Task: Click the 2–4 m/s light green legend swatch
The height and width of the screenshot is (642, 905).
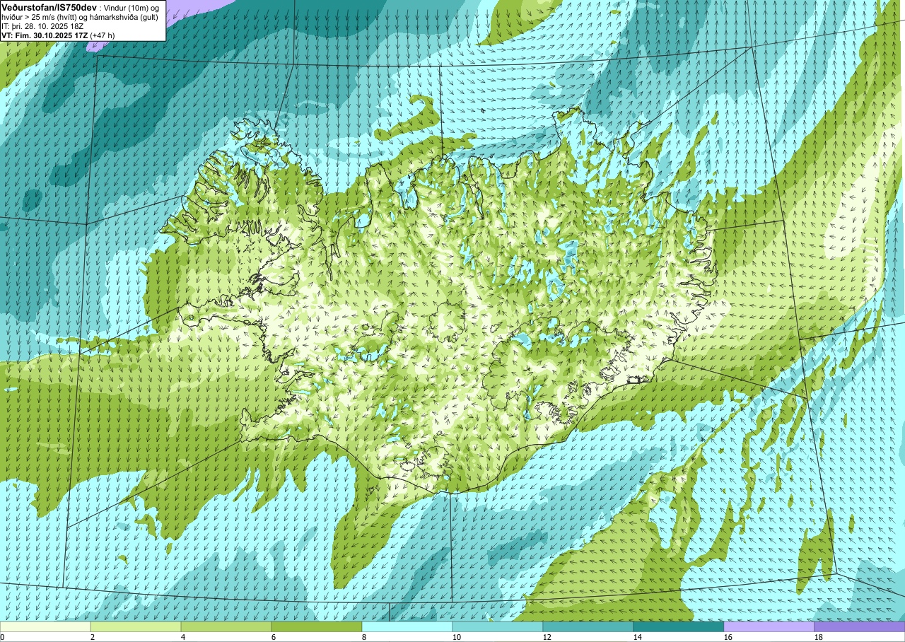Action: tap(136, 626)
